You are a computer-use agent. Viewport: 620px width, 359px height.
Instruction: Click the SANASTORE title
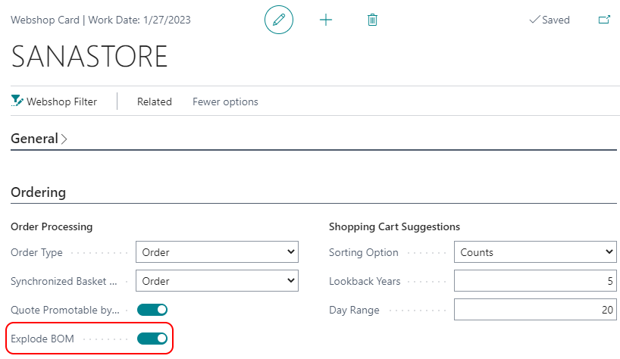click(89, 56)
